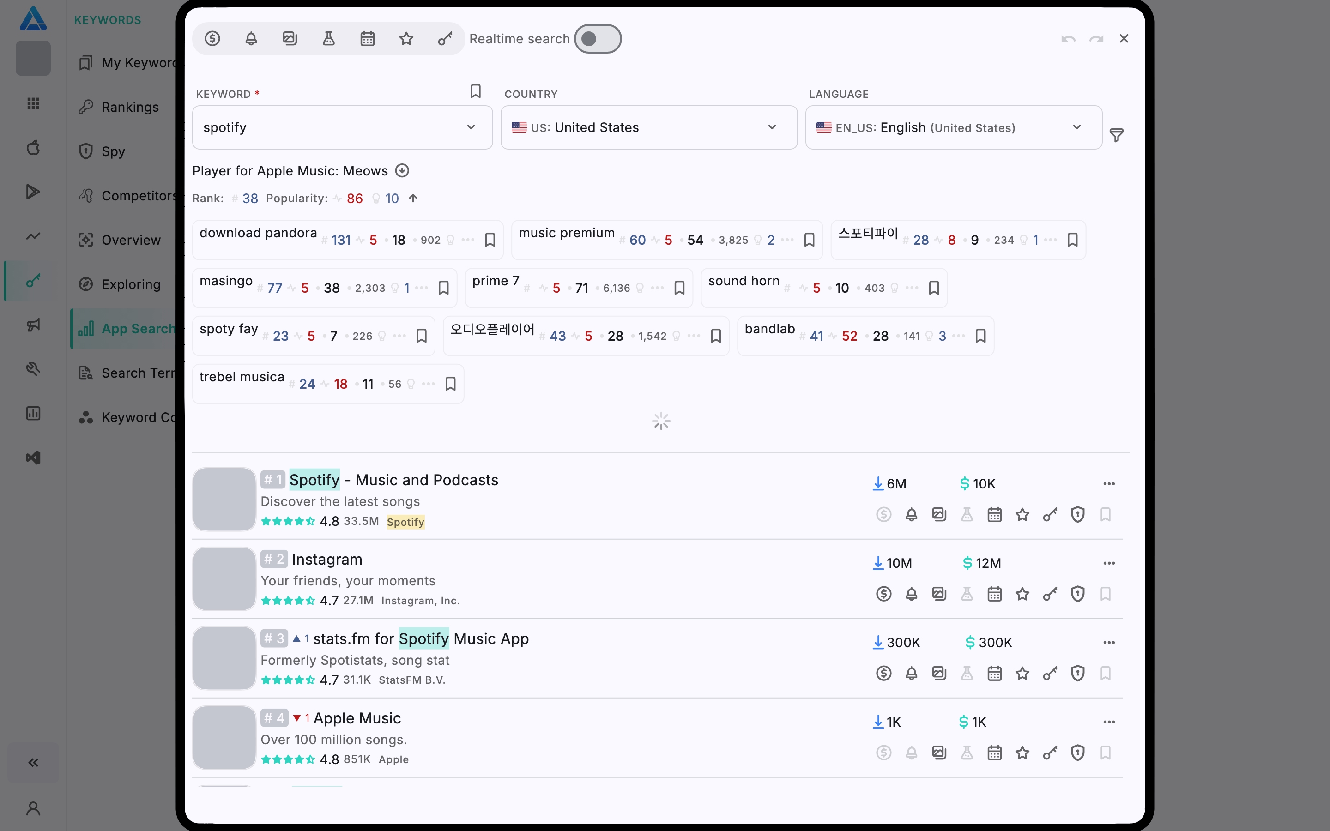This screenshot has width=1330, height=831.
Task: Expand Player for Apple Music: Meows arrow
Action: pos(402,171)
